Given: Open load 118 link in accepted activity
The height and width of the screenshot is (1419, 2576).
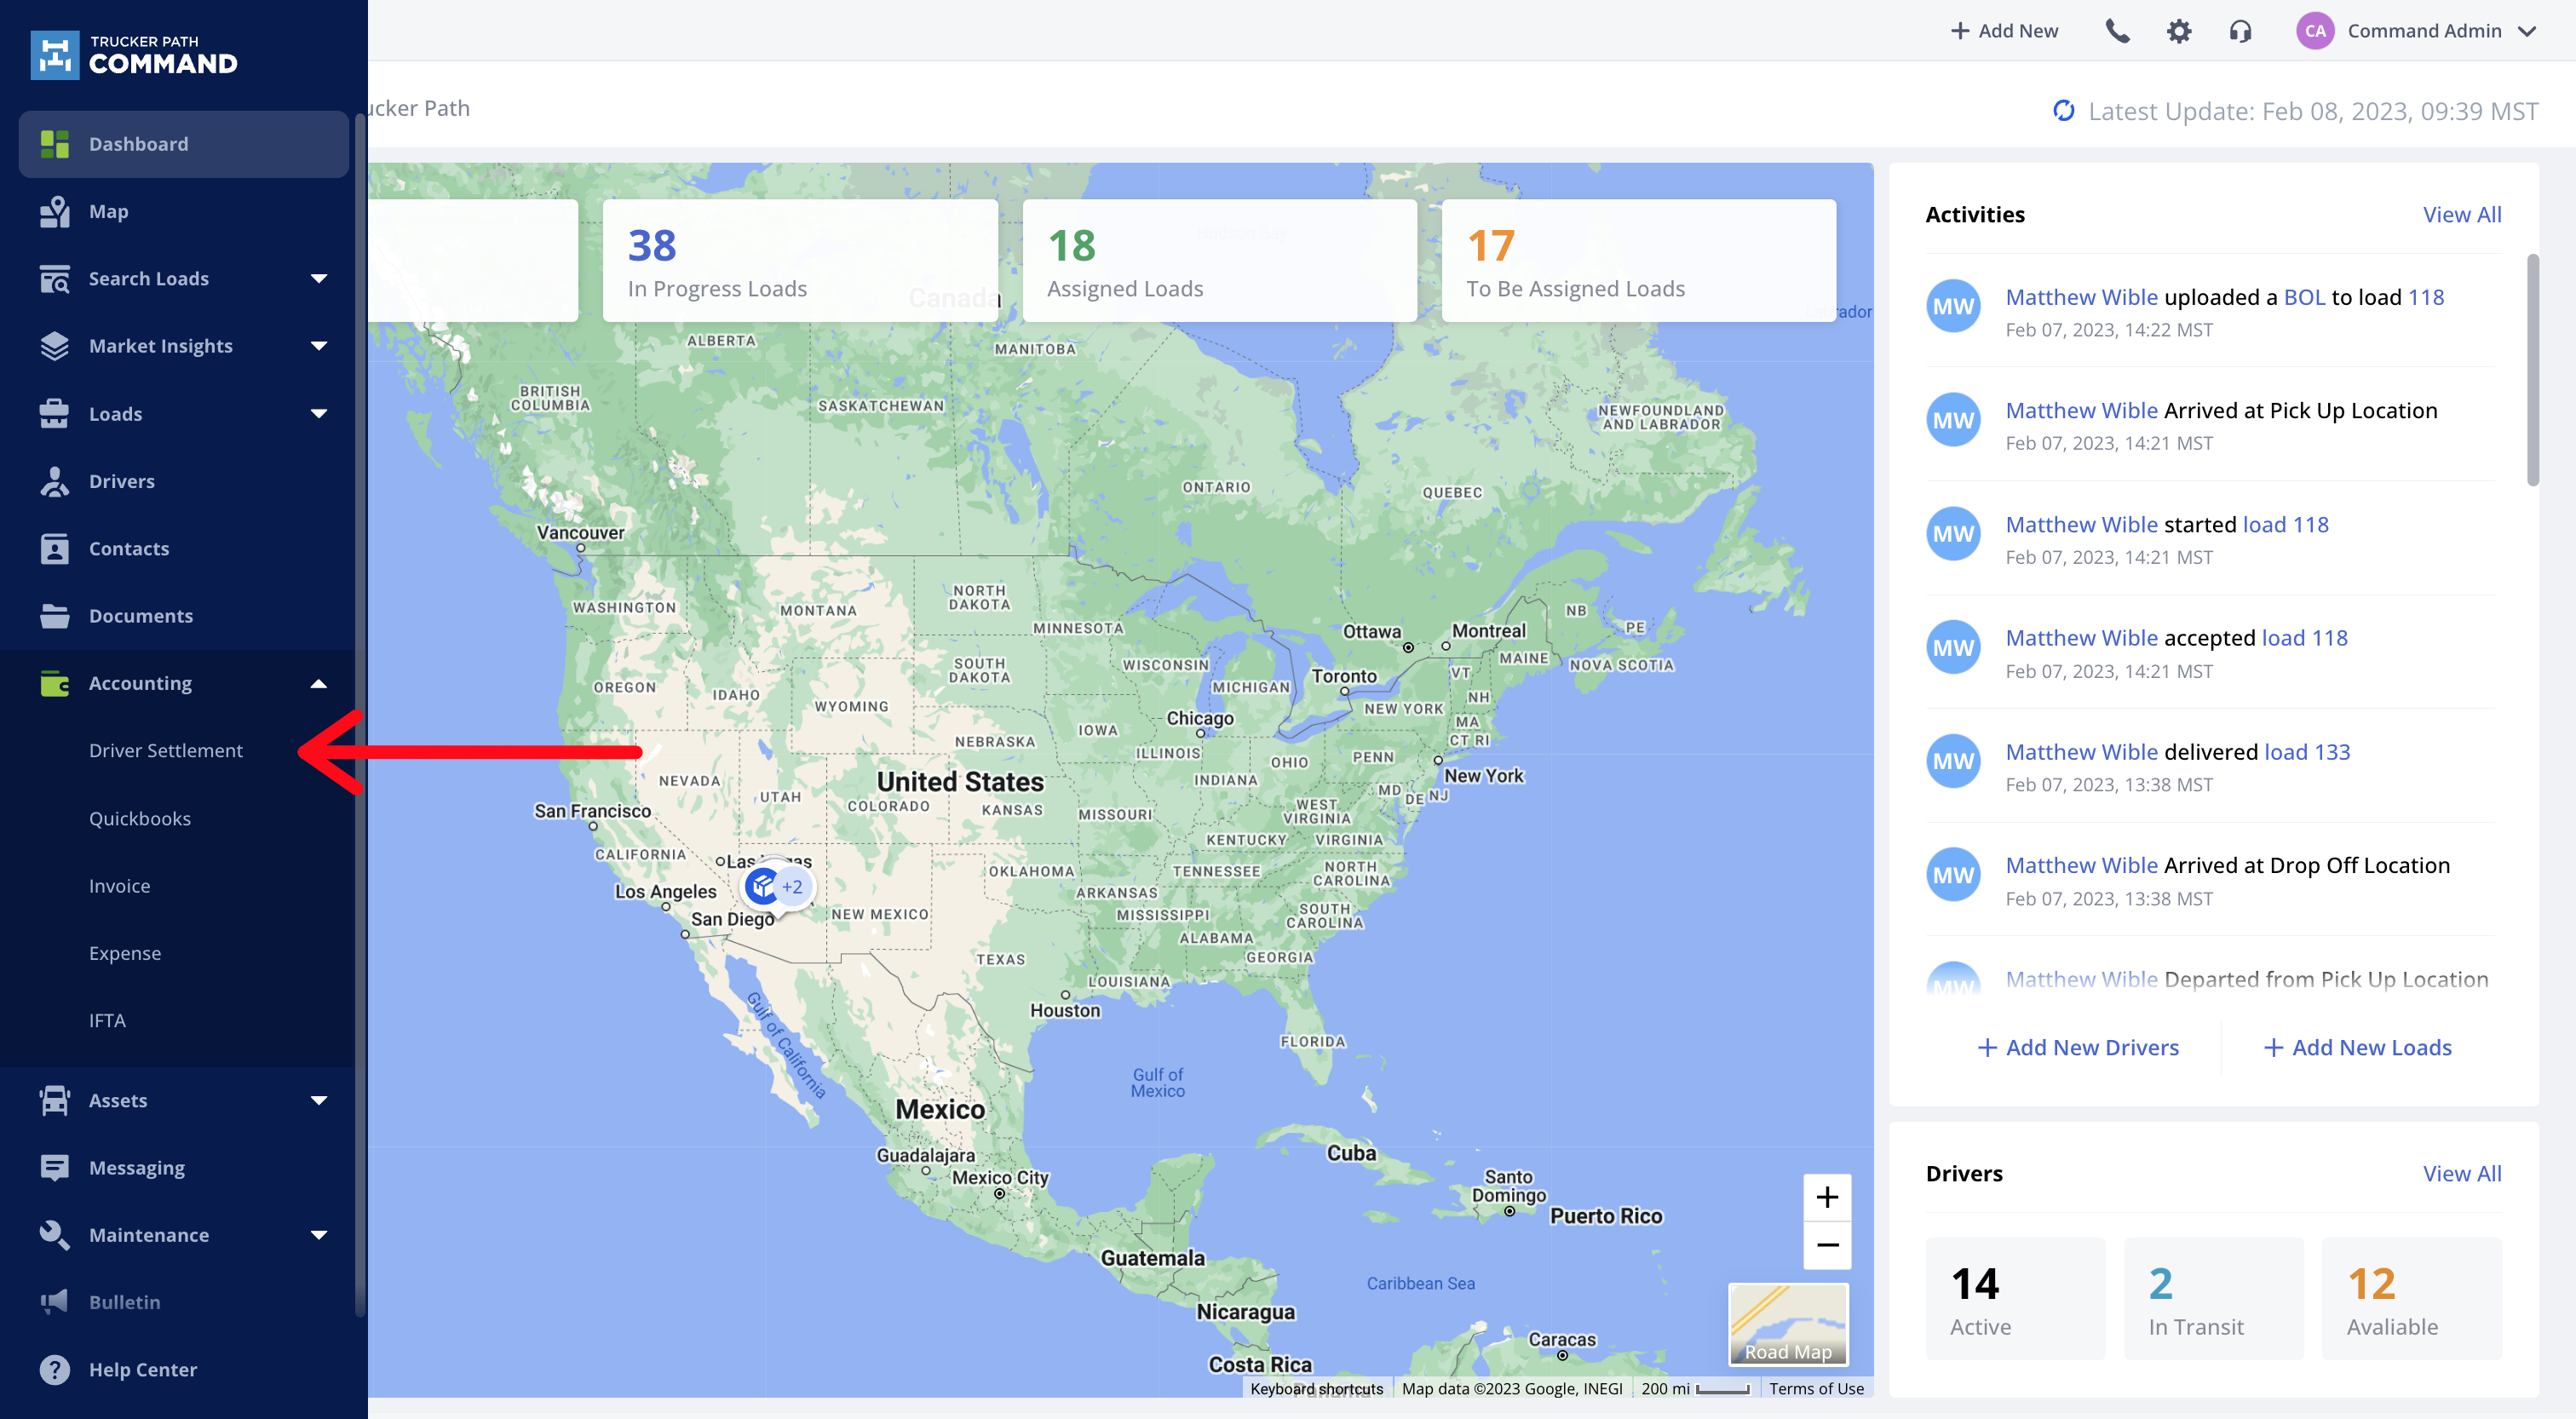Looking at the screenshot, I should tap(2305, 638).
